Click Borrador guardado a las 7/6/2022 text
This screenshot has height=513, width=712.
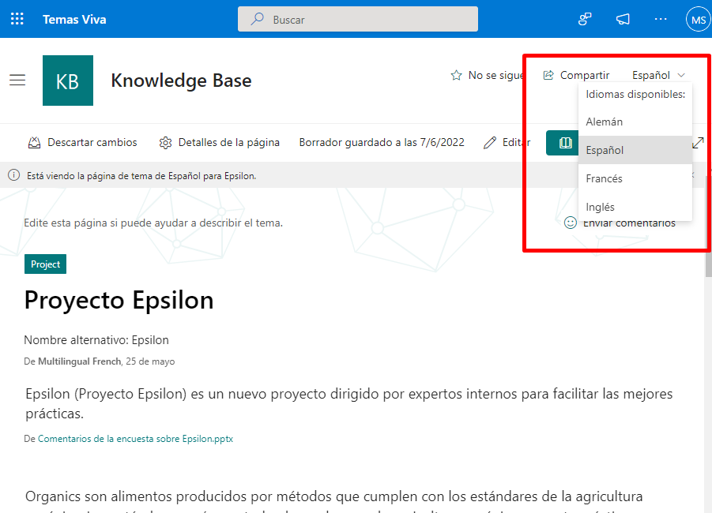click(382, 142)
